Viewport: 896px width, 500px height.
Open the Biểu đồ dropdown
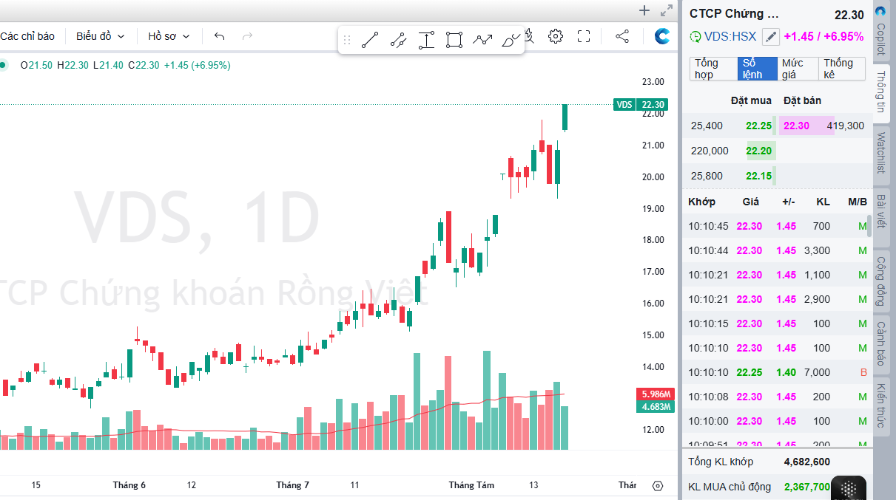click(x=101, y=36)
